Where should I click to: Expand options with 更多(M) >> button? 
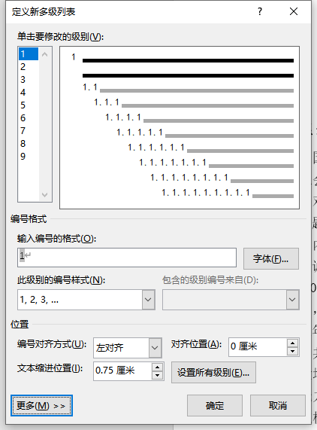tap(41, 406)
